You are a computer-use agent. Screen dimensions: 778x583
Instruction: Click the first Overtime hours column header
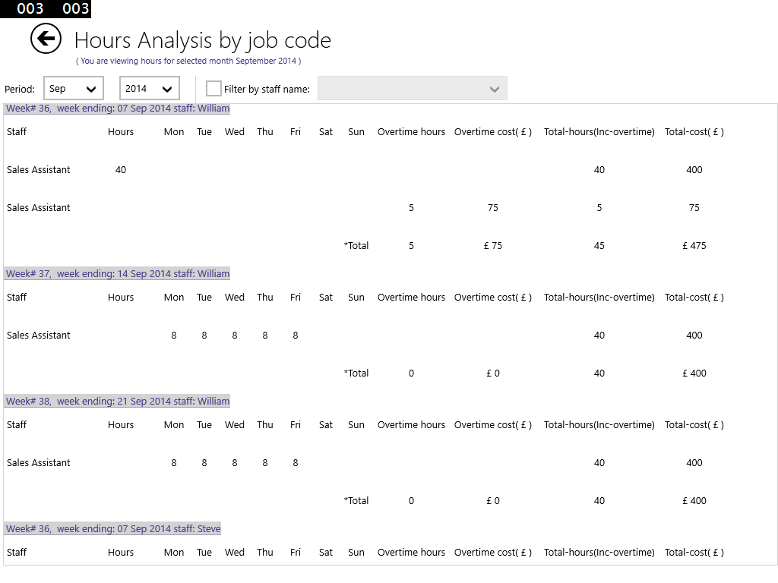(x=411, y=132)
